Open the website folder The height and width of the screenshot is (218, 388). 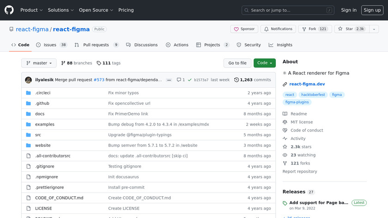[43, 145]
